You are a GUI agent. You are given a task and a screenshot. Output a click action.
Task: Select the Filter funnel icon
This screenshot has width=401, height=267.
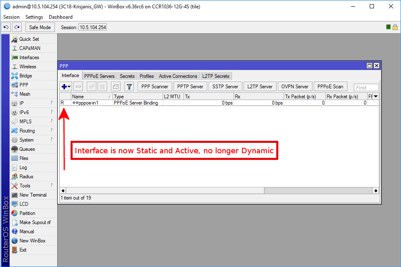pos(129,87)
